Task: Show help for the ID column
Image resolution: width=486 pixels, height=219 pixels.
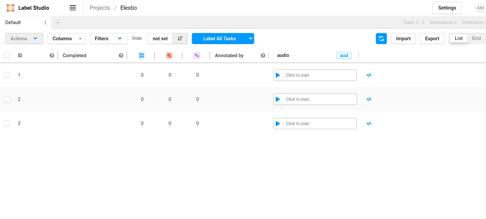Action: click(52, 55)
